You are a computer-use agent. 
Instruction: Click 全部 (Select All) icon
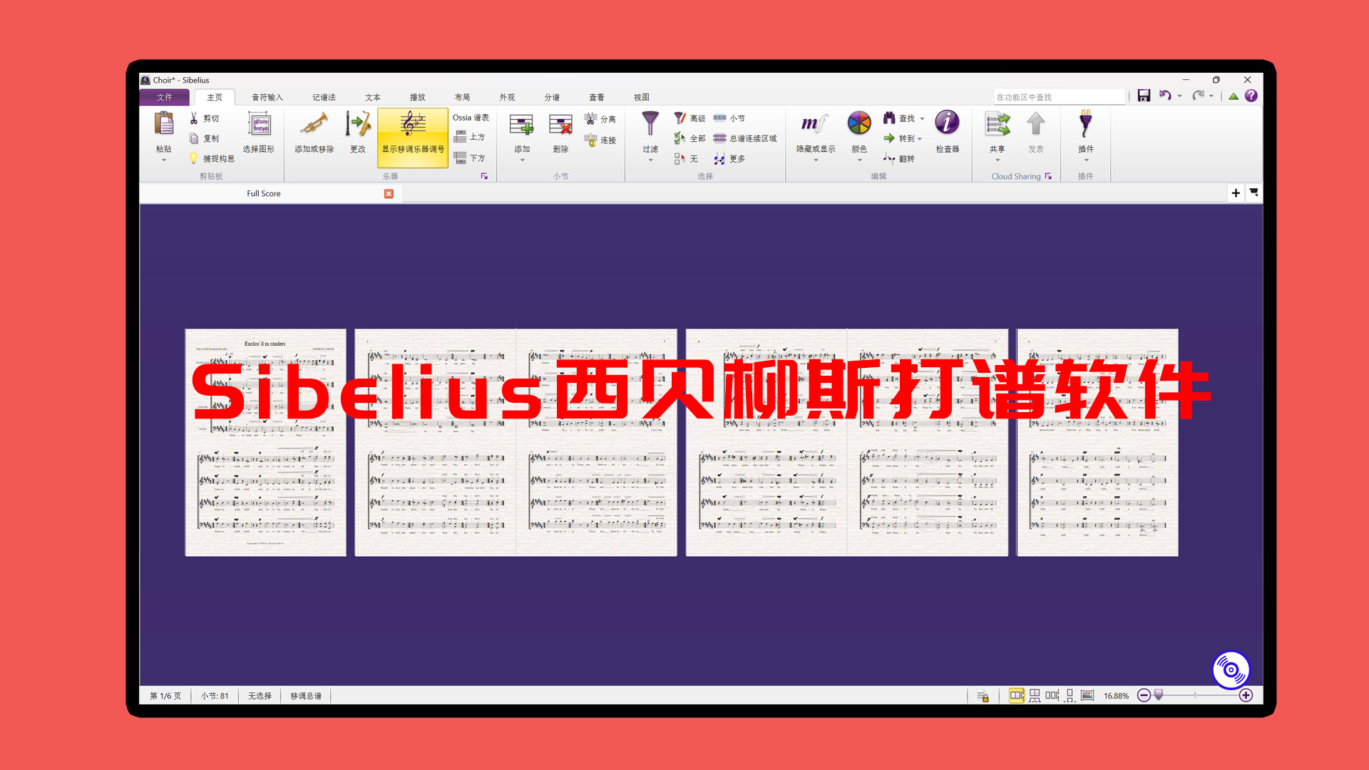tap(680, 138)
